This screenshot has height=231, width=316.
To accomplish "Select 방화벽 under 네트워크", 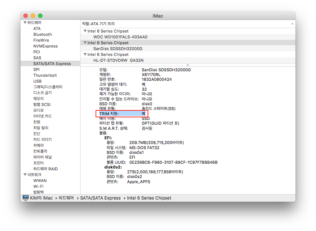I will pyautogui.click(x=38, y=192).
